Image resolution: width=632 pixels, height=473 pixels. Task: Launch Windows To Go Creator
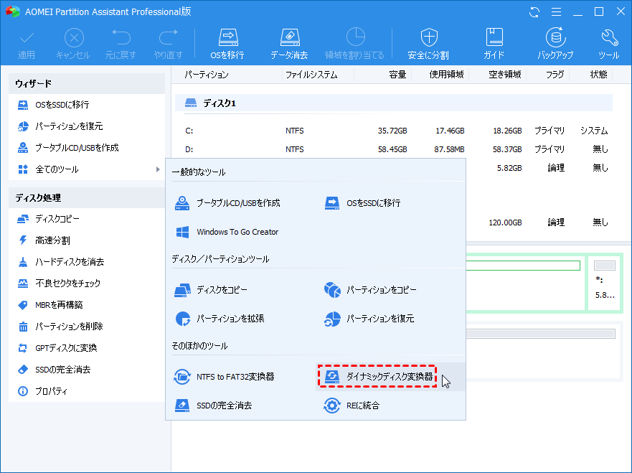(227, 232)
